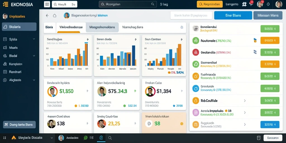
Task: Click the blue Ener Blans button
Action: click(233, 15)
